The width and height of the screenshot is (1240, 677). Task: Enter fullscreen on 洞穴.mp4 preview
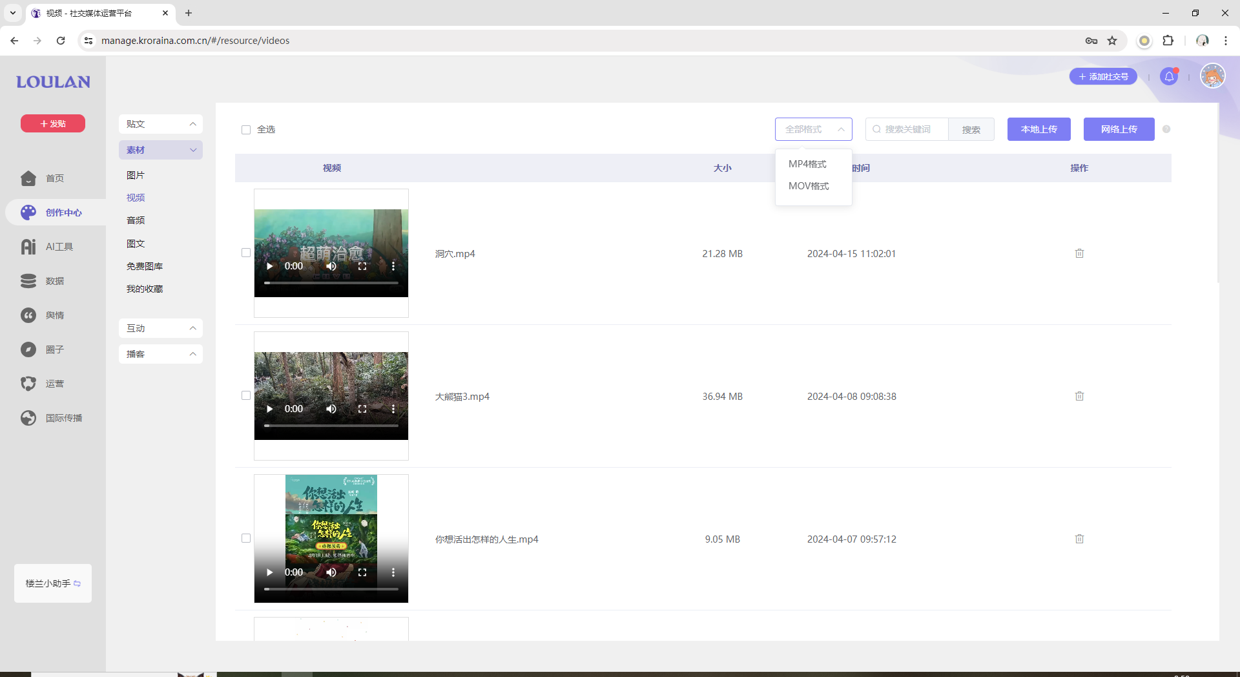pos(362,266)
